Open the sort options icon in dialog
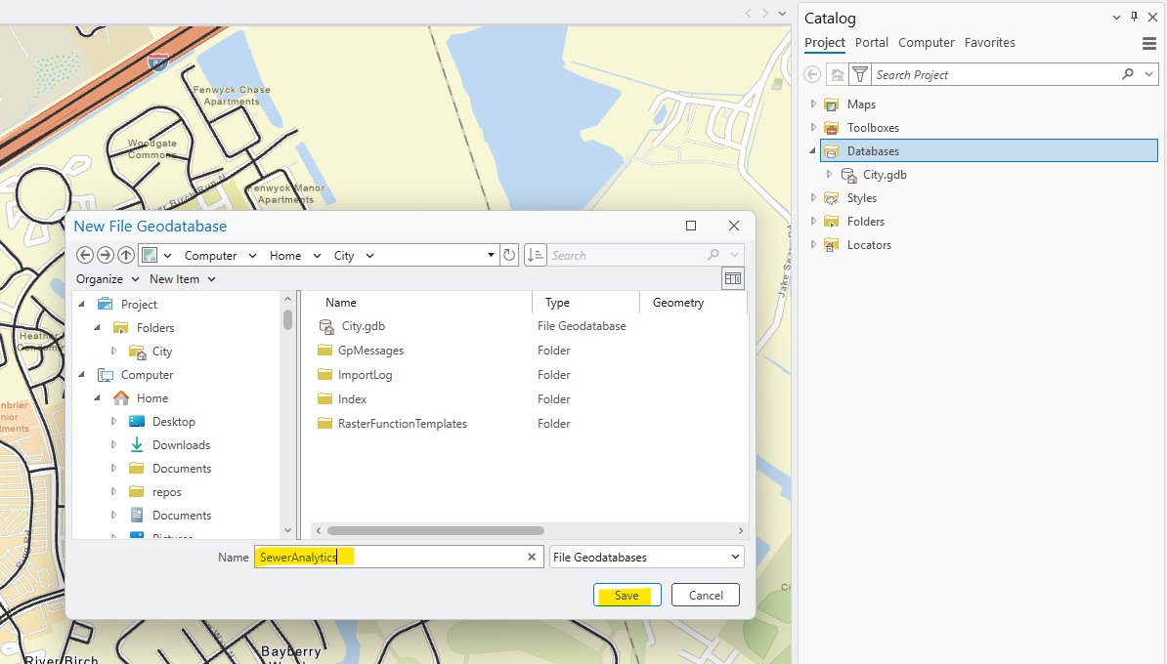 pos(536,255)
